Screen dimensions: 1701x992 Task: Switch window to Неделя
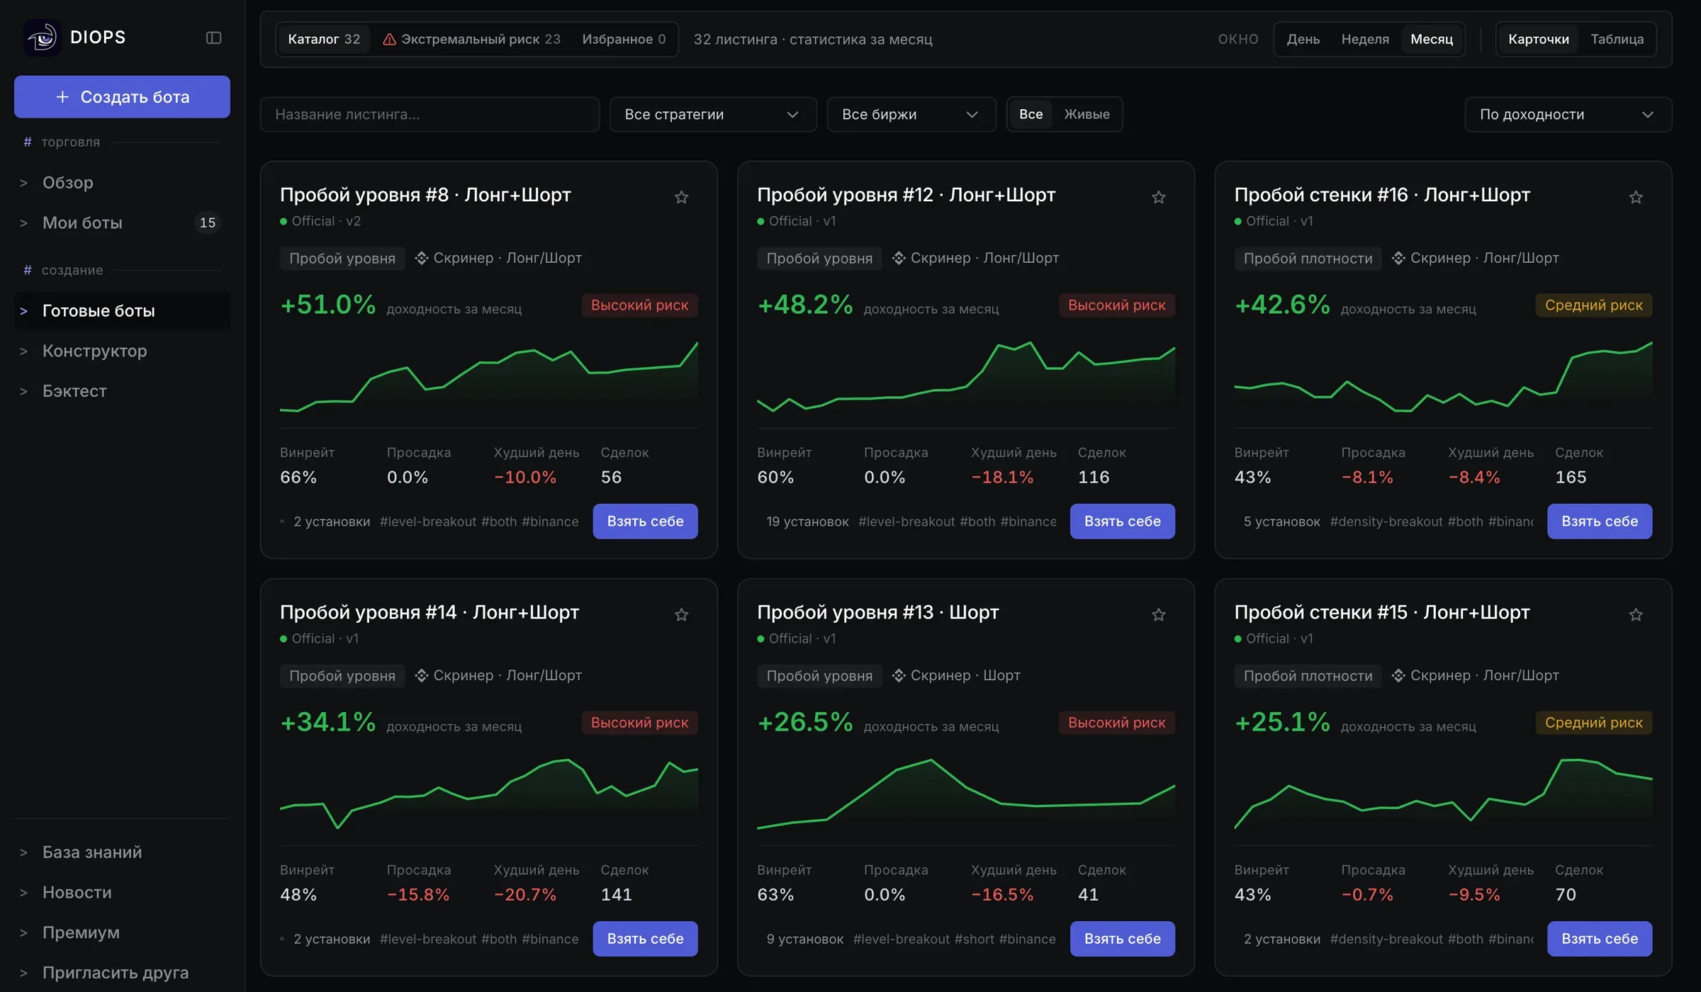tap(1365, 39)
